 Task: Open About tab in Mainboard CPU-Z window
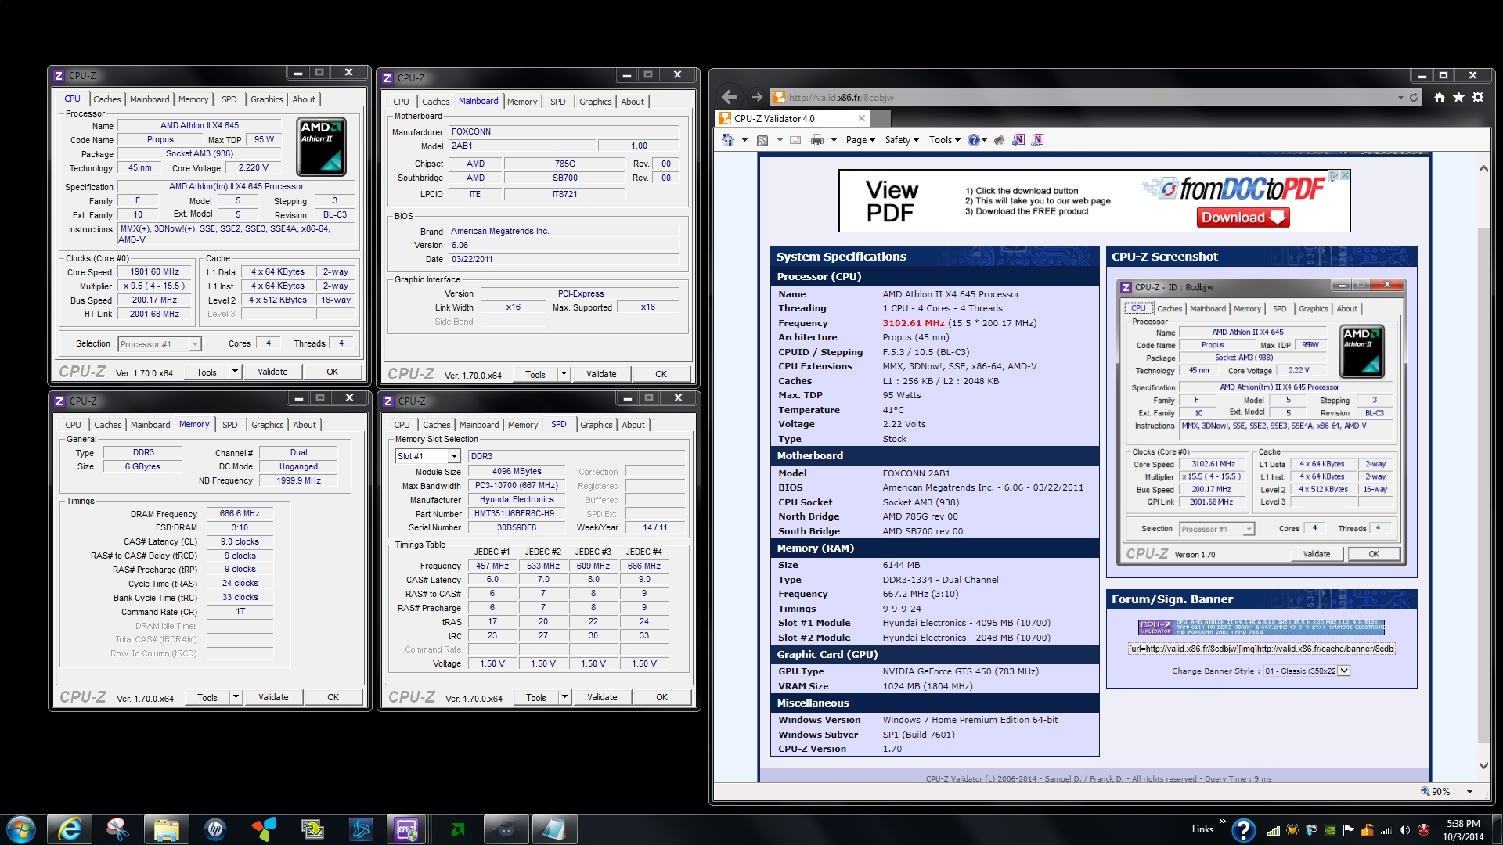point(633,102)
